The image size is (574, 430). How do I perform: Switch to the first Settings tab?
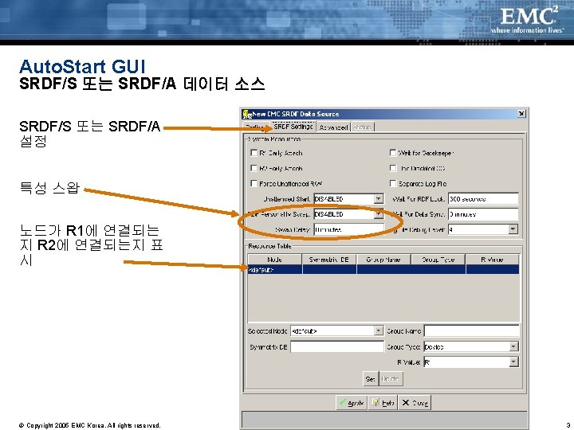(x=257, y=127)
